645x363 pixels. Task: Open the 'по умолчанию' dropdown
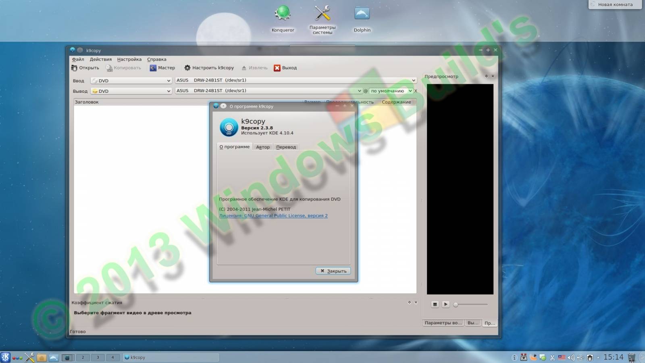point(391,91)
